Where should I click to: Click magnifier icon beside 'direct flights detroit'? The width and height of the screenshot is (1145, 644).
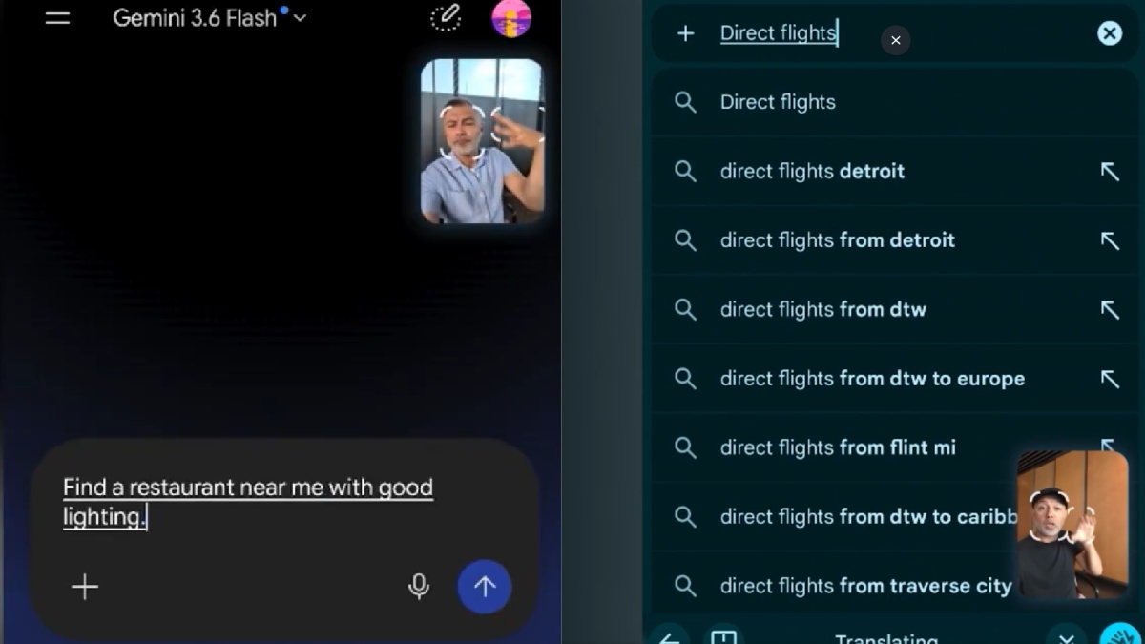[685, 172]
